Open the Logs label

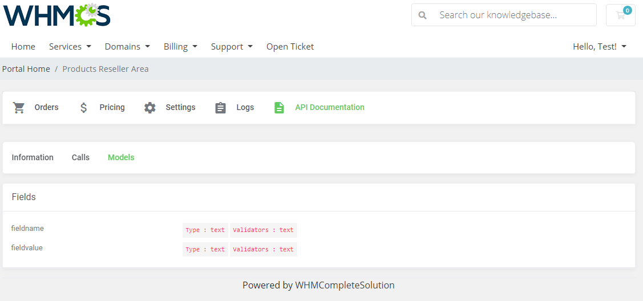pos(245,107)
